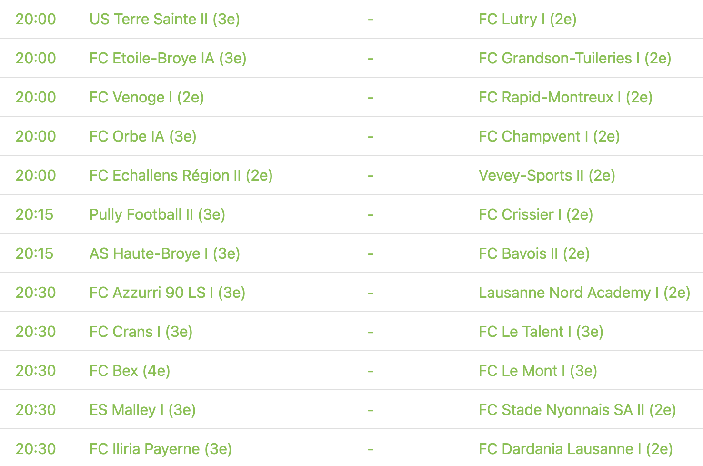Select FC Azzurri 90 LS I

167,293
